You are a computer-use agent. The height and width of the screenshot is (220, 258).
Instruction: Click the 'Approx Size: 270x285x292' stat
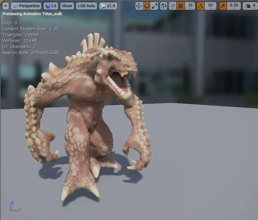tap(31, 52)
